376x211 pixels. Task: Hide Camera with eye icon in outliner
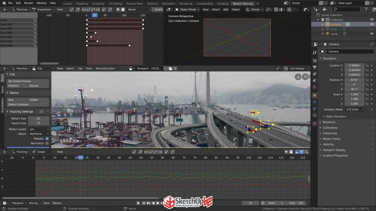(x=372, y=24)
